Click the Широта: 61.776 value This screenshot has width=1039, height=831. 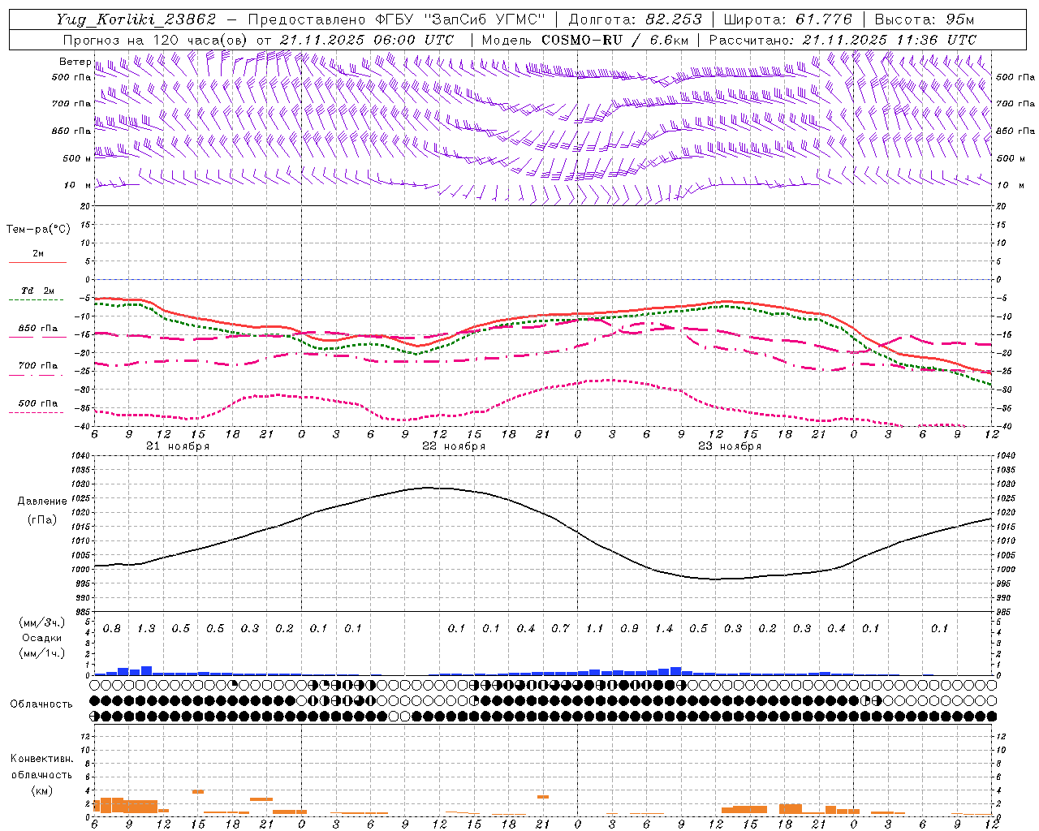(787, 19)
